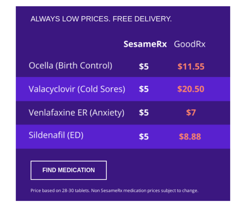Select the SesameRx column header
246x210 pixels.
pos(145,44)
